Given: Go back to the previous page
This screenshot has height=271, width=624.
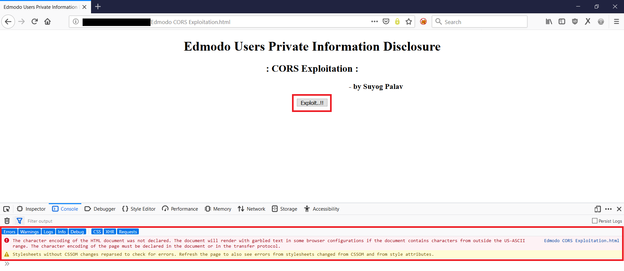Looking at the screenshot, I should click(x=8, y=22).
